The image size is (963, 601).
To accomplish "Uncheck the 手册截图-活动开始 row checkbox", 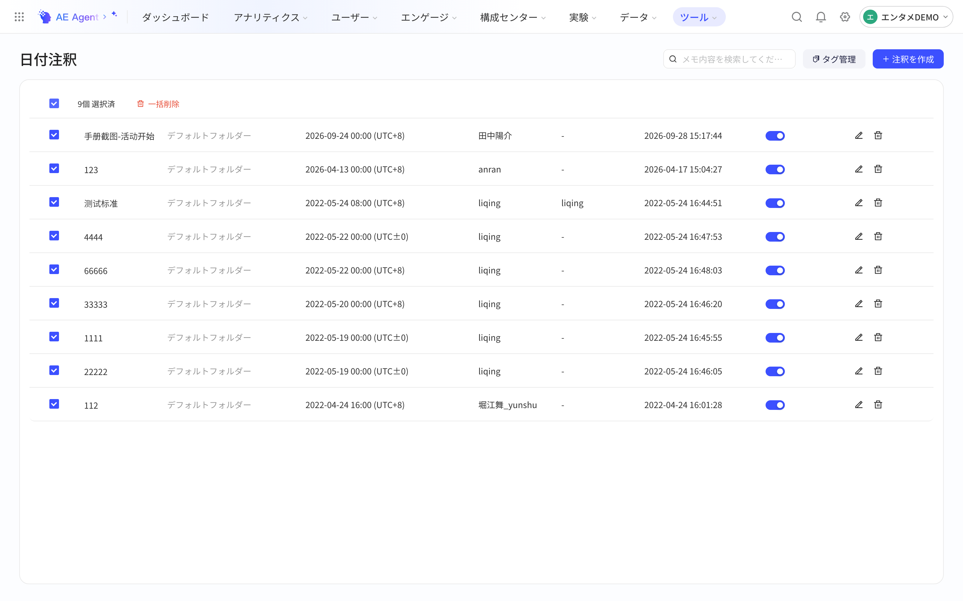I will 54,135.
